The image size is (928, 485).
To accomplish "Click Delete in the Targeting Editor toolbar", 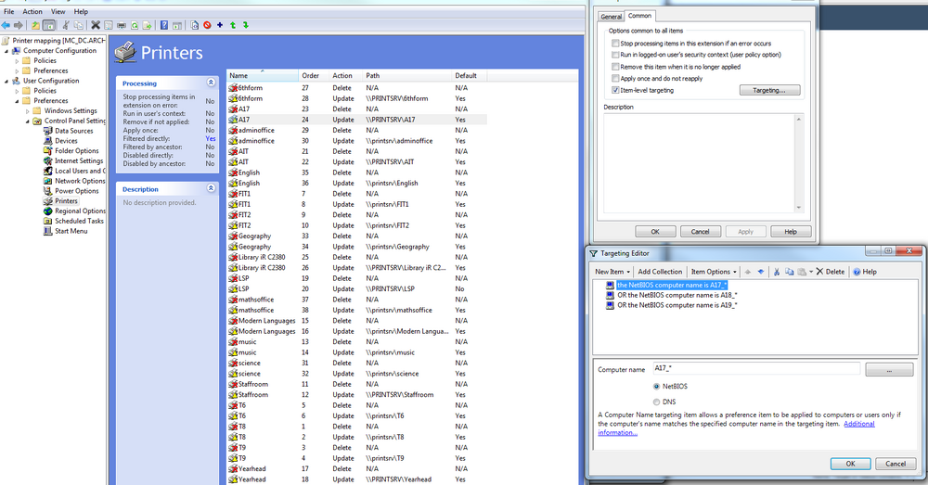I will 831,272.
